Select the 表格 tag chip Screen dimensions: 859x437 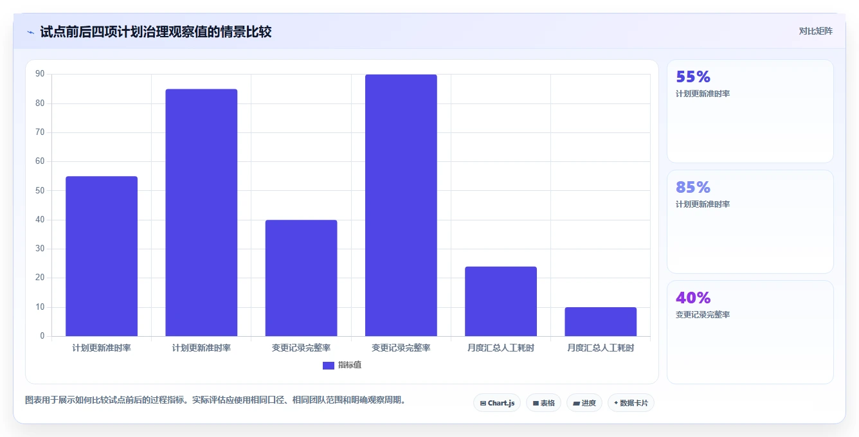click(x=543, y=403)
